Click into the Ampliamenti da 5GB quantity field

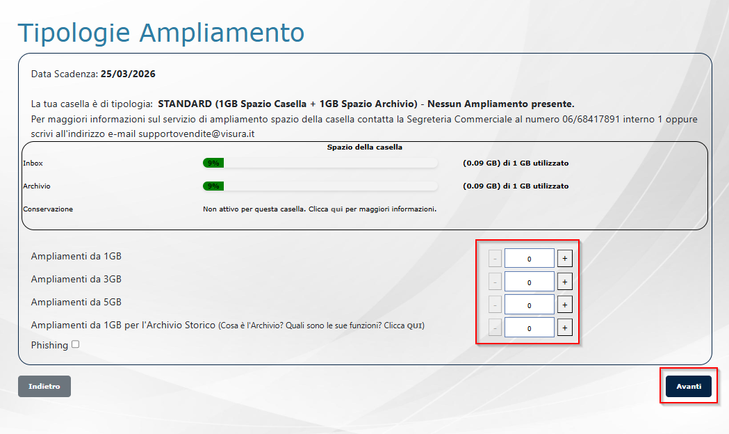[529, 305]
